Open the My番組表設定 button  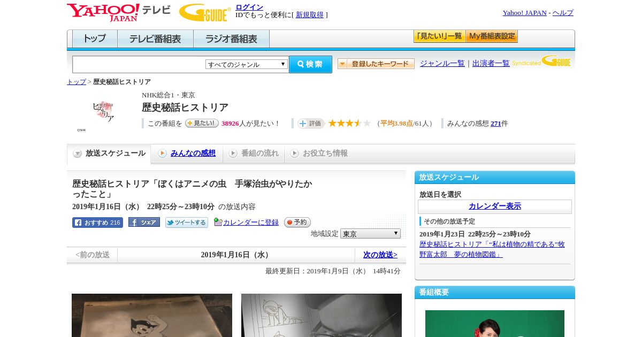coord(492,36)
